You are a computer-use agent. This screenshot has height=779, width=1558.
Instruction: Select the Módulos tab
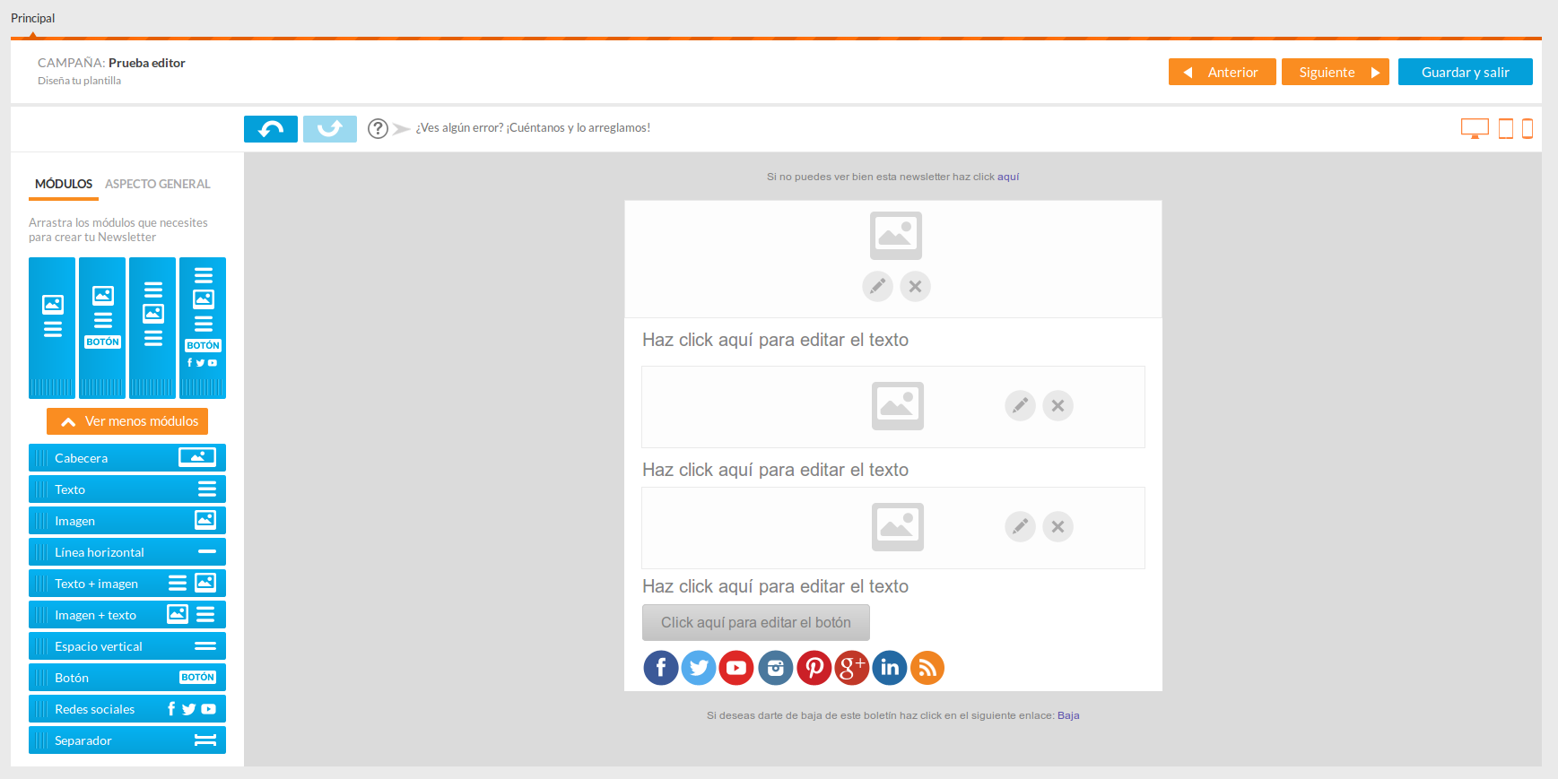(x=64, y=184)
